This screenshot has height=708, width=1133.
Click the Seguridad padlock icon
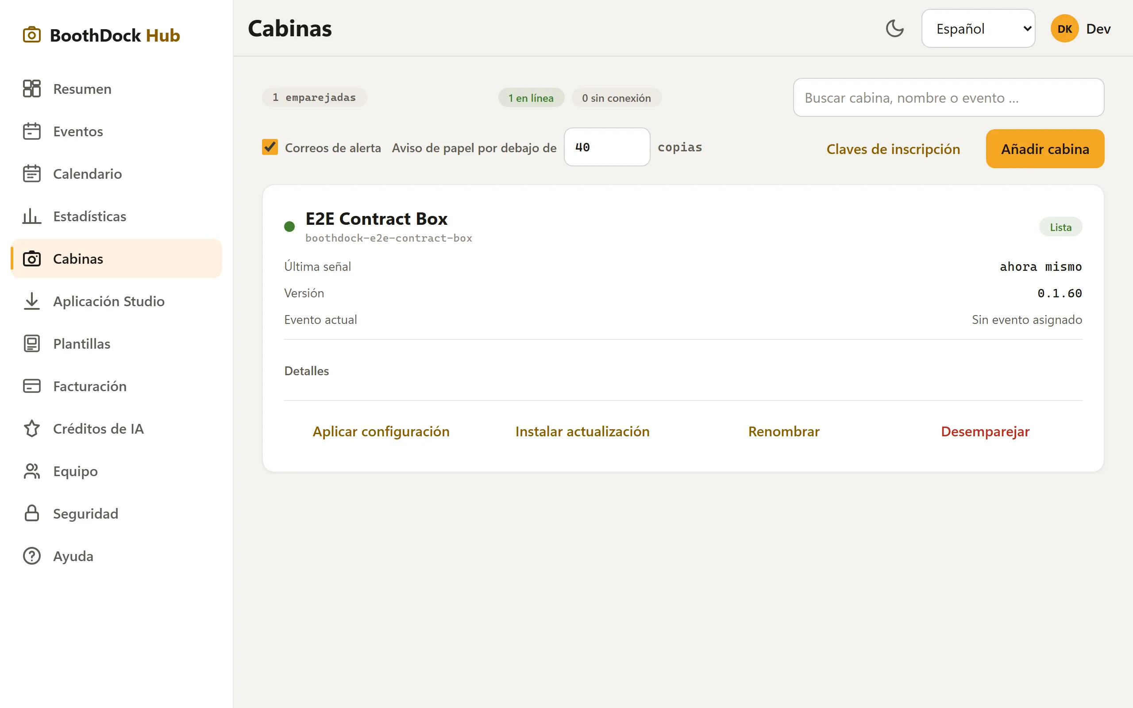click(x=32, y=513)
